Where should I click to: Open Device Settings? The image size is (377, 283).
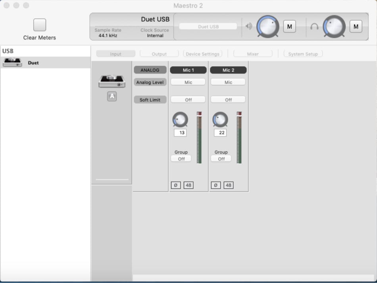coord(202,54)
